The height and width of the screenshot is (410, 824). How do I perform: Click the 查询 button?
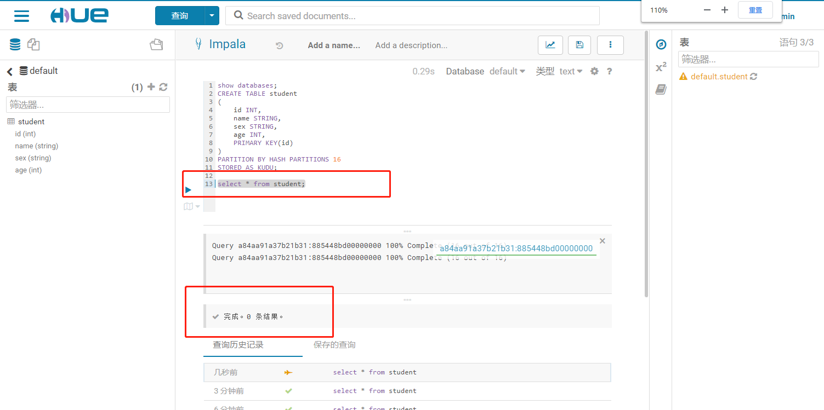click(180, 16)
